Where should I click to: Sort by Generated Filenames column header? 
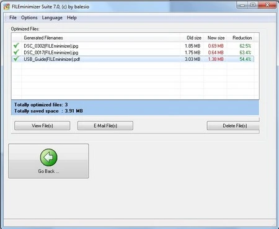[x=101, y=38]
